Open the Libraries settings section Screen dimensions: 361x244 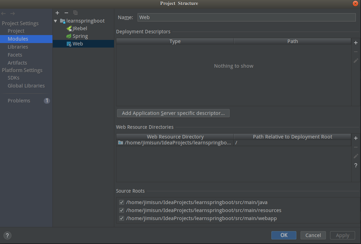click(18, 47)
